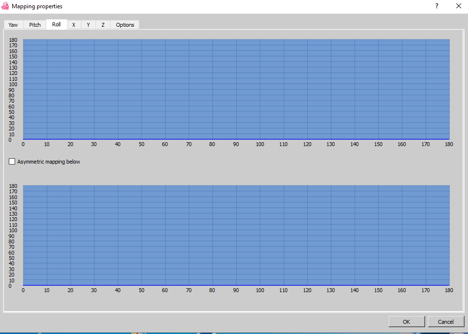Confirm the mapping with OK
468x334 pixels.
point(407,321)
